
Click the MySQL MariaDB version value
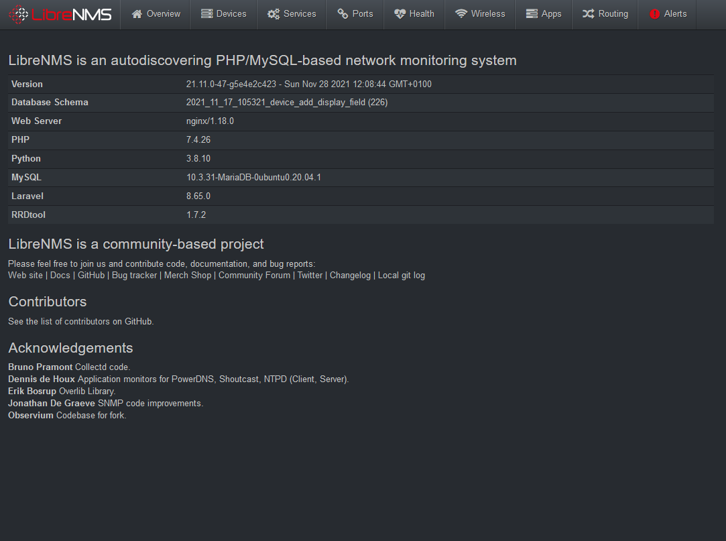253,178
